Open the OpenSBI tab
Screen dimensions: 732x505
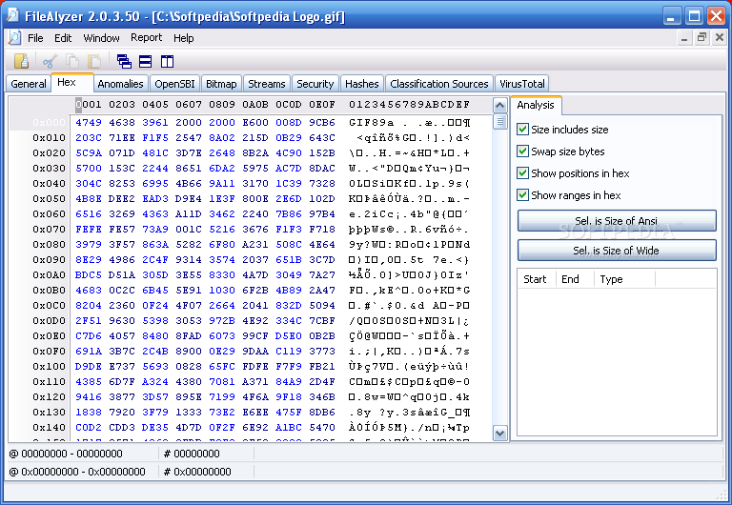point(174,84)
